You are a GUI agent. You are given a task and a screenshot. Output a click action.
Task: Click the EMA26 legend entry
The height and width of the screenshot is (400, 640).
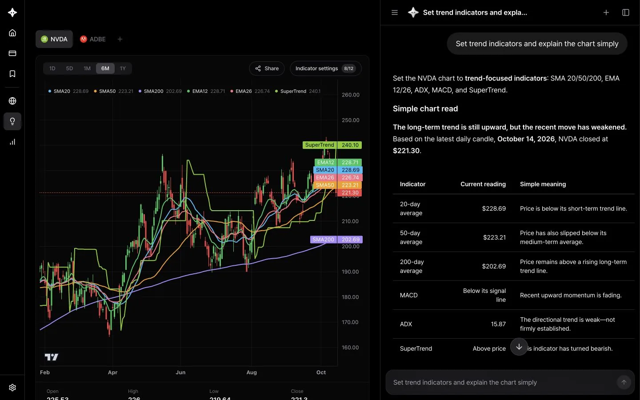(x=250, y=91)
